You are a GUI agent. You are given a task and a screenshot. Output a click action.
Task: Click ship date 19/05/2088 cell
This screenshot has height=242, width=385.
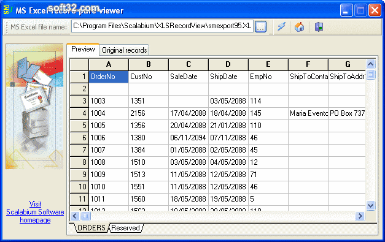click(228, 199)
